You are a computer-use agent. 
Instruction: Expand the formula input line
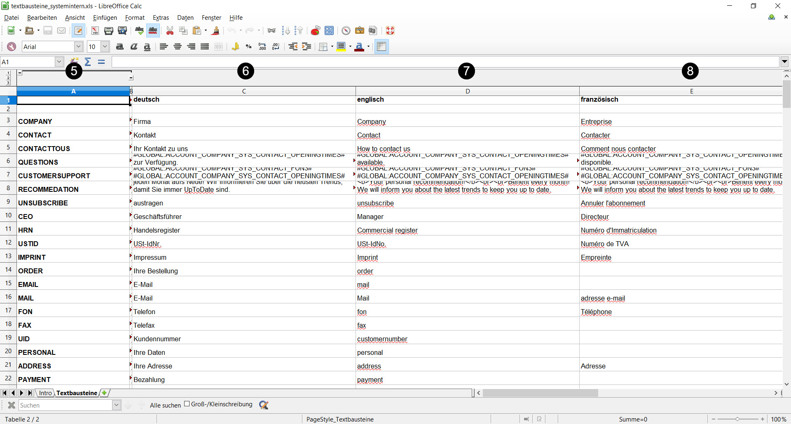click(x=784, y=62)
